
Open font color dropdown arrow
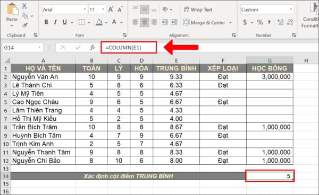pyautogui.click(x=121, y=22)
